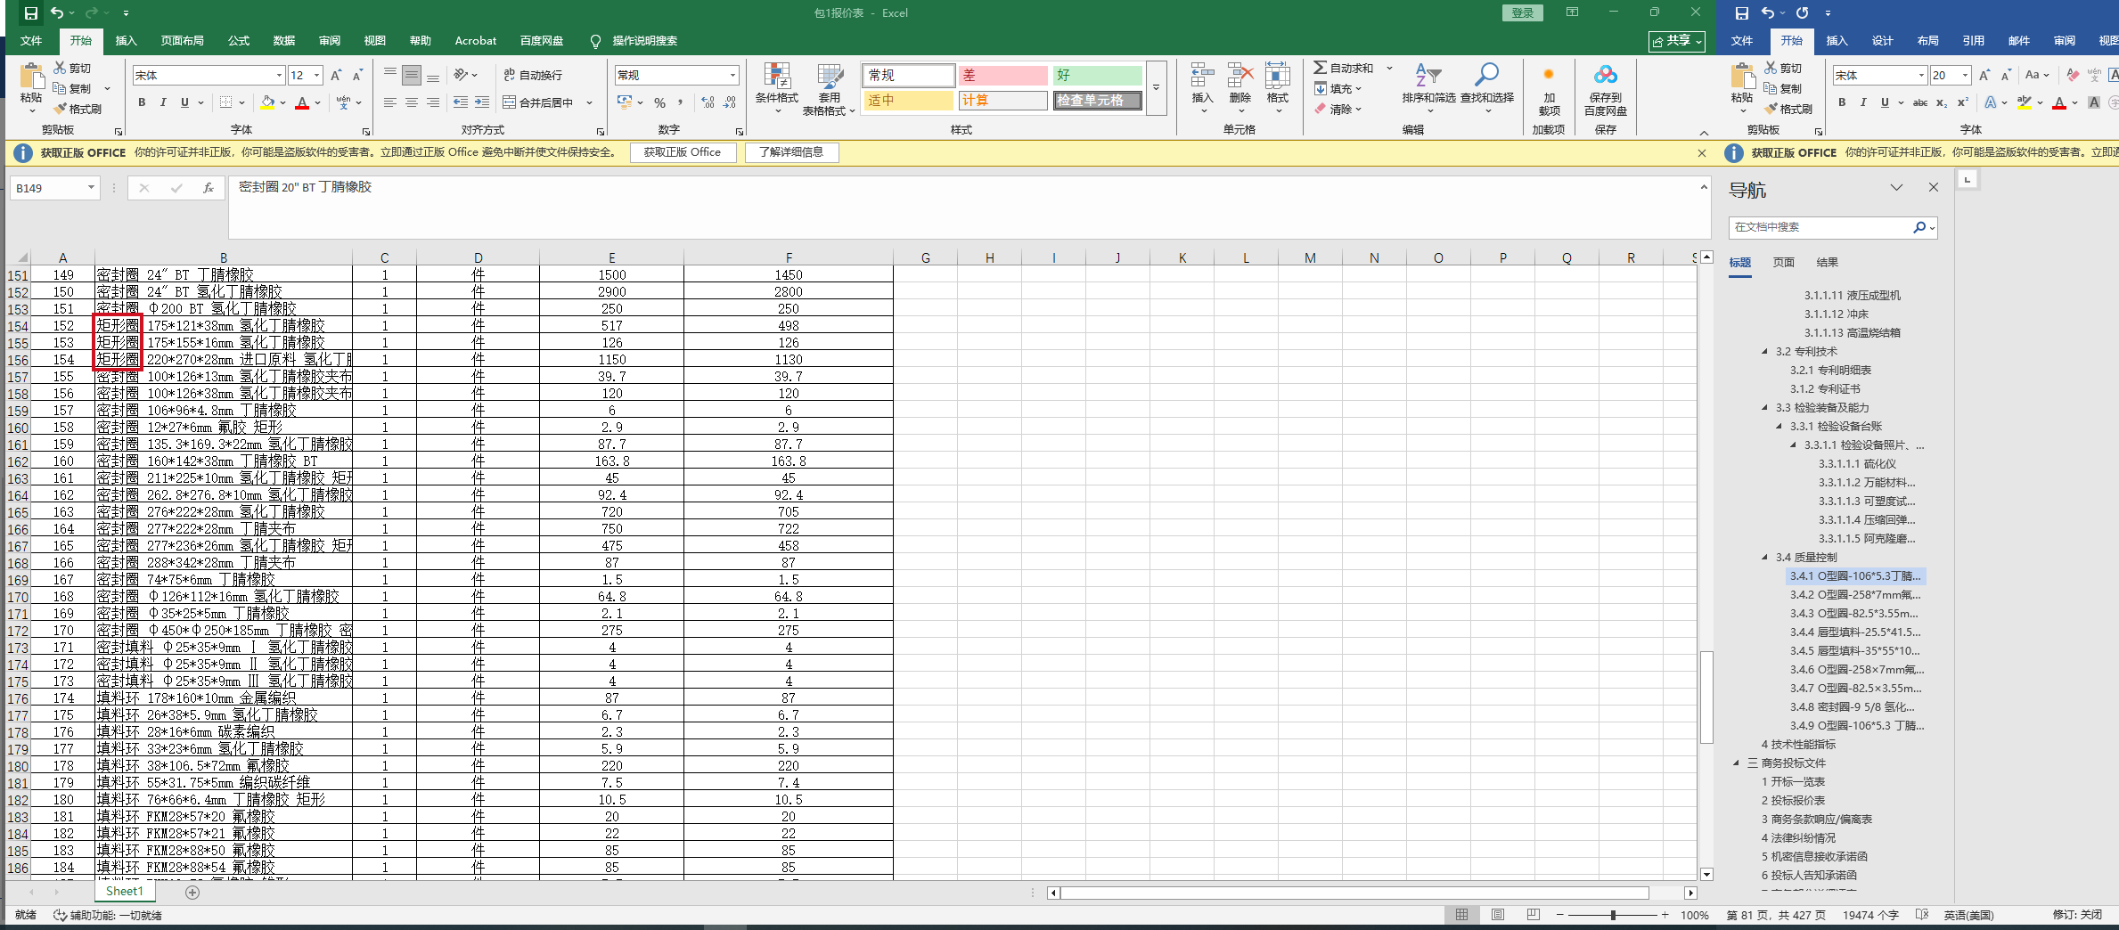Switch to 页面 tab in Word navigation
The height and width of the screenshot is (930, 2119).
point(1783,263)
